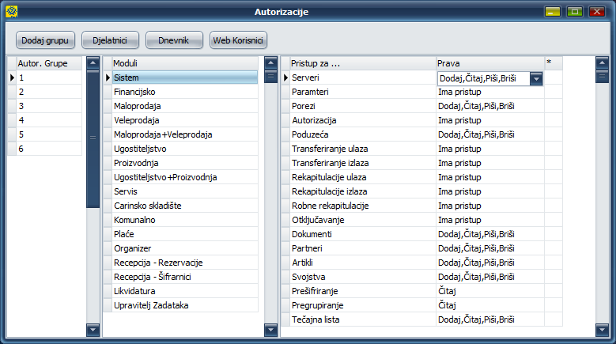Click the application icon in the title bar

click(x=12, y=12)
